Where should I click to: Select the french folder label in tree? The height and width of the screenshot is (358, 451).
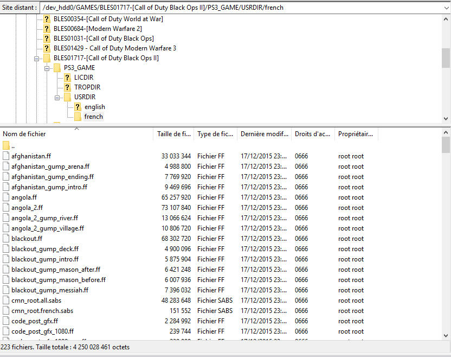coord(93,117)
